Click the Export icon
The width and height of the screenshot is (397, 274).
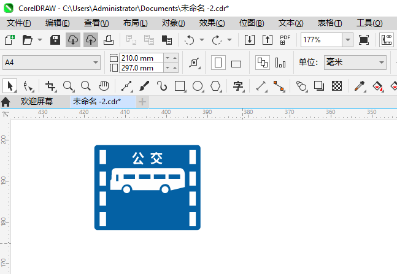268,40
